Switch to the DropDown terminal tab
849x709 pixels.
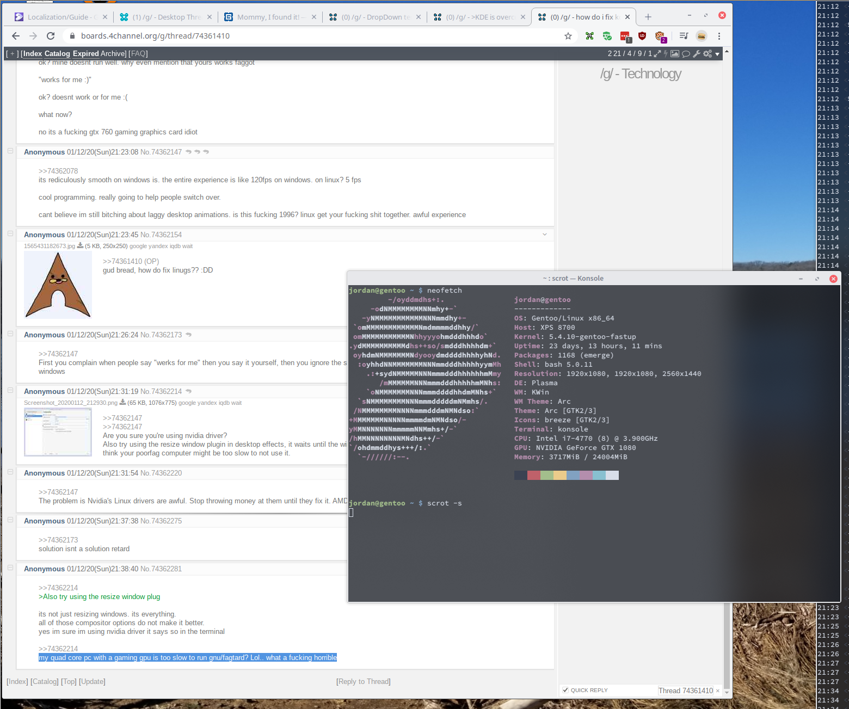375,17
